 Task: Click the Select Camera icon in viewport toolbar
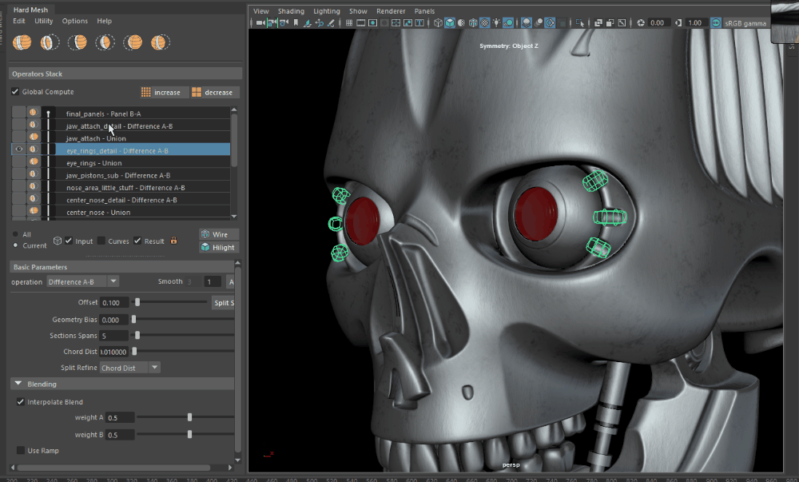(260, 23)
